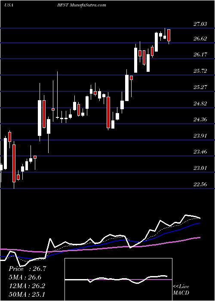Click the USA exchange label
This screenshot has height=301, width=215.
9,5
